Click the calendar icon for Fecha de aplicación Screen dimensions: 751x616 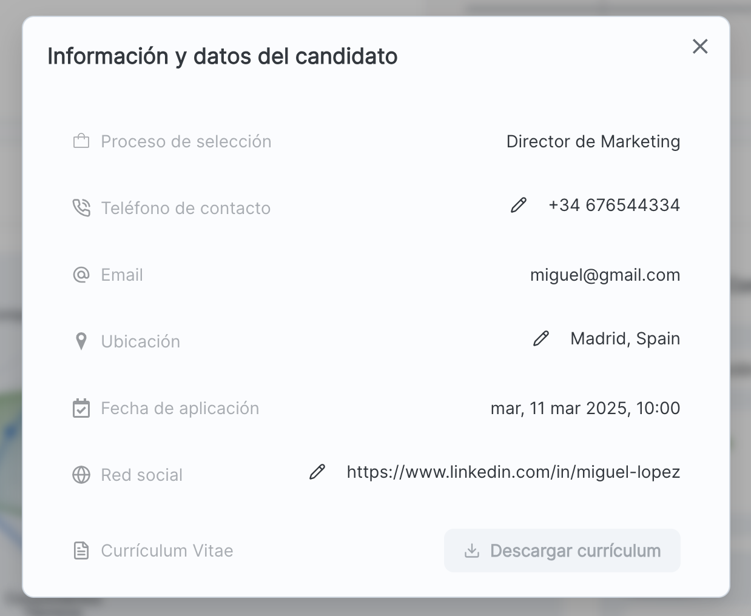[x=81, y=408]
